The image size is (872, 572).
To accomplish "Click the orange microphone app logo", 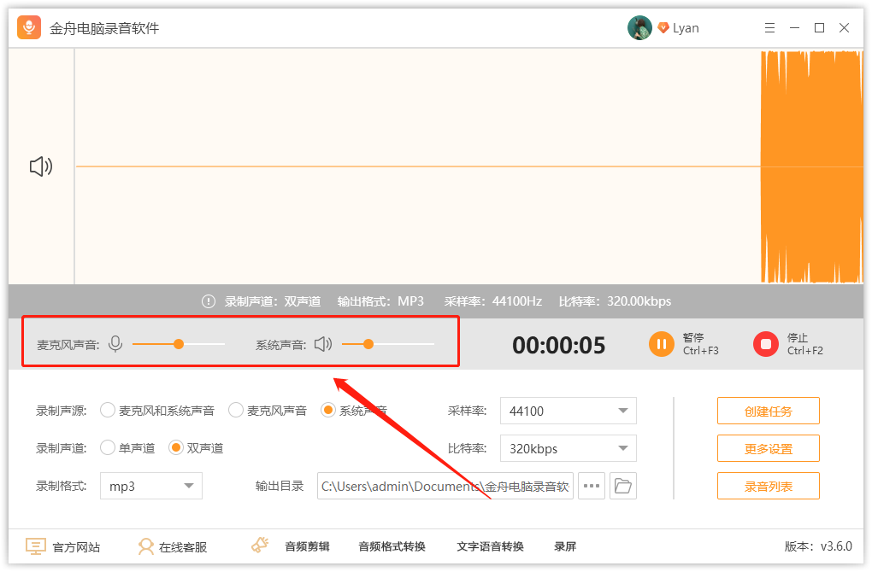I will click(29, 27).
